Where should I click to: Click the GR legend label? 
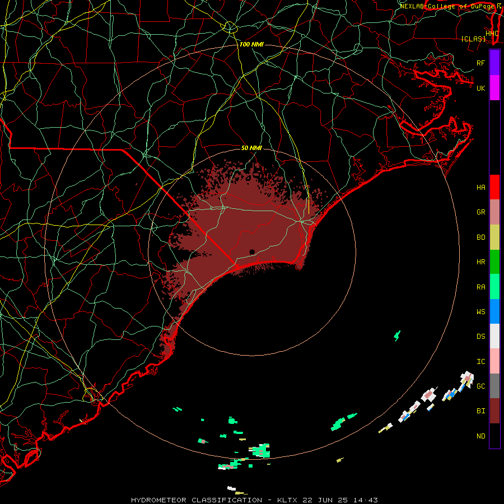click(481, 212)
